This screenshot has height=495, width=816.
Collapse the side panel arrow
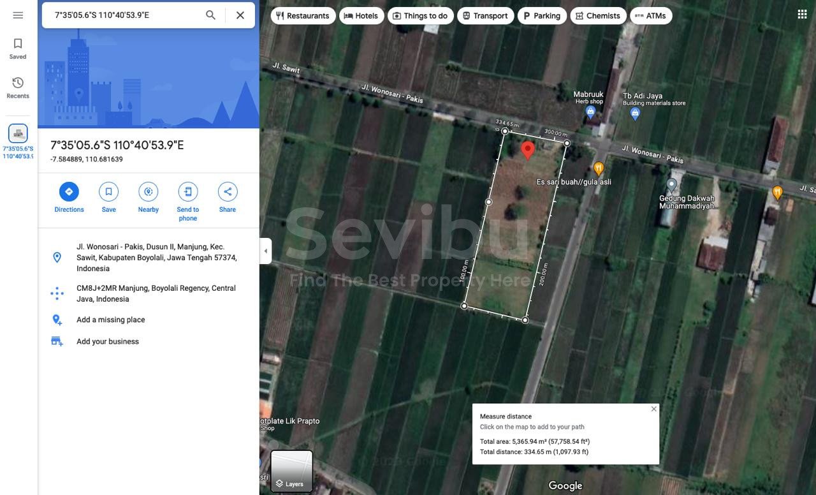[265, 251]
